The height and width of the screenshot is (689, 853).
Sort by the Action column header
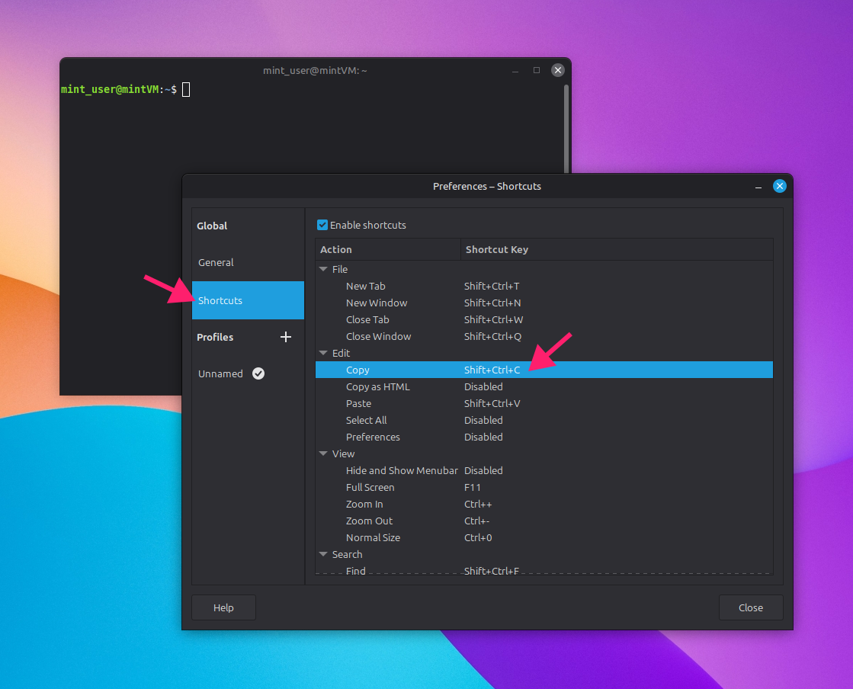(388, 249)
